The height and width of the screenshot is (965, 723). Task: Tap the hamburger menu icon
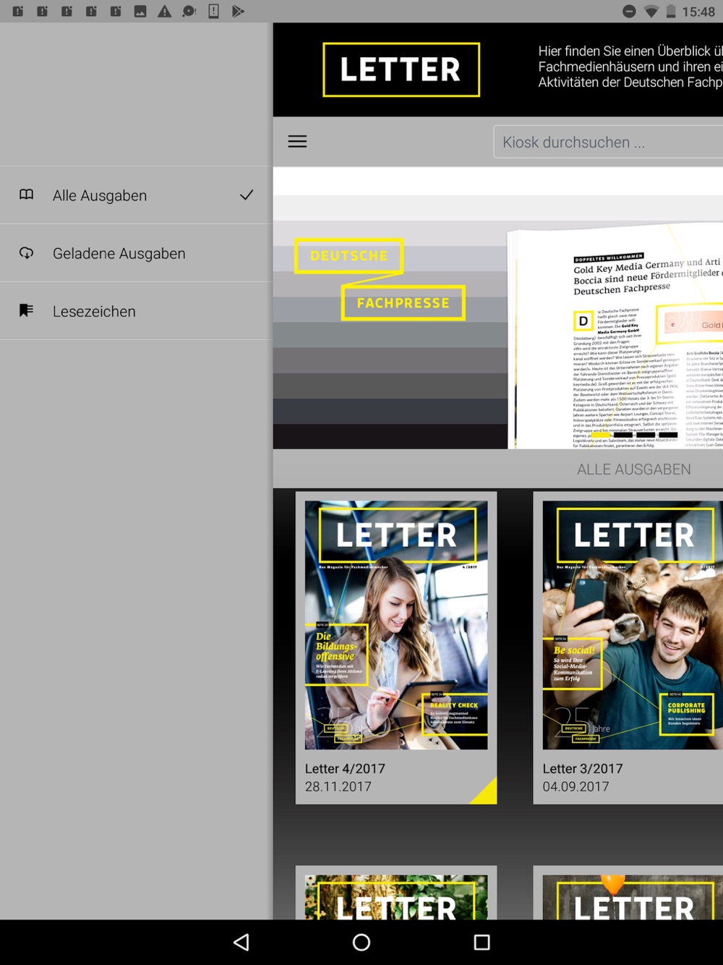point(297,142)
